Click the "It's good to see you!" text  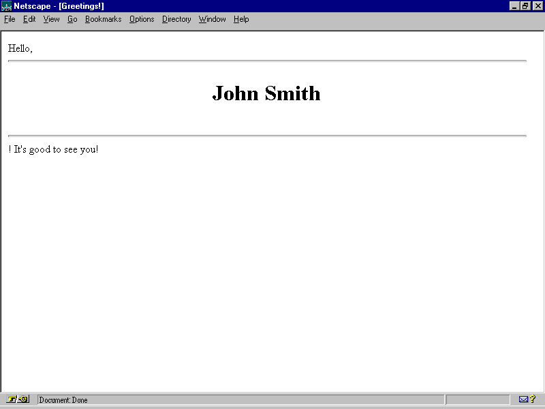[55, 149]
